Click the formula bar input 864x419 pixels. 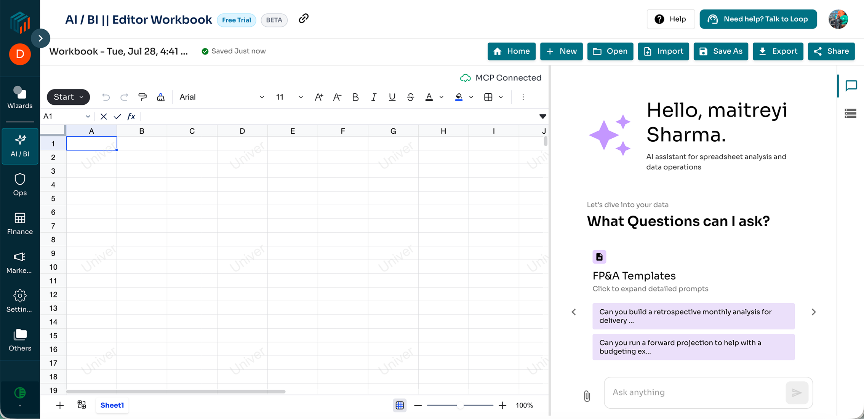pos(339,117)
